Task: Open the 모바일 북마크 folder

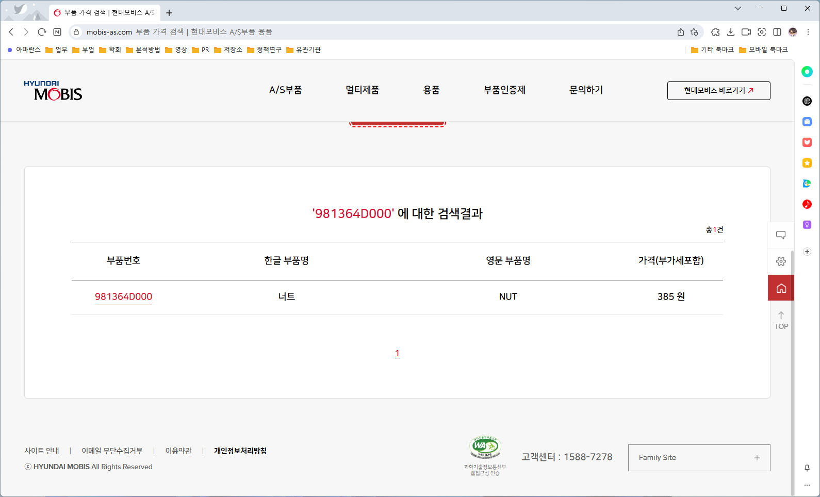Action: [763, 49]
